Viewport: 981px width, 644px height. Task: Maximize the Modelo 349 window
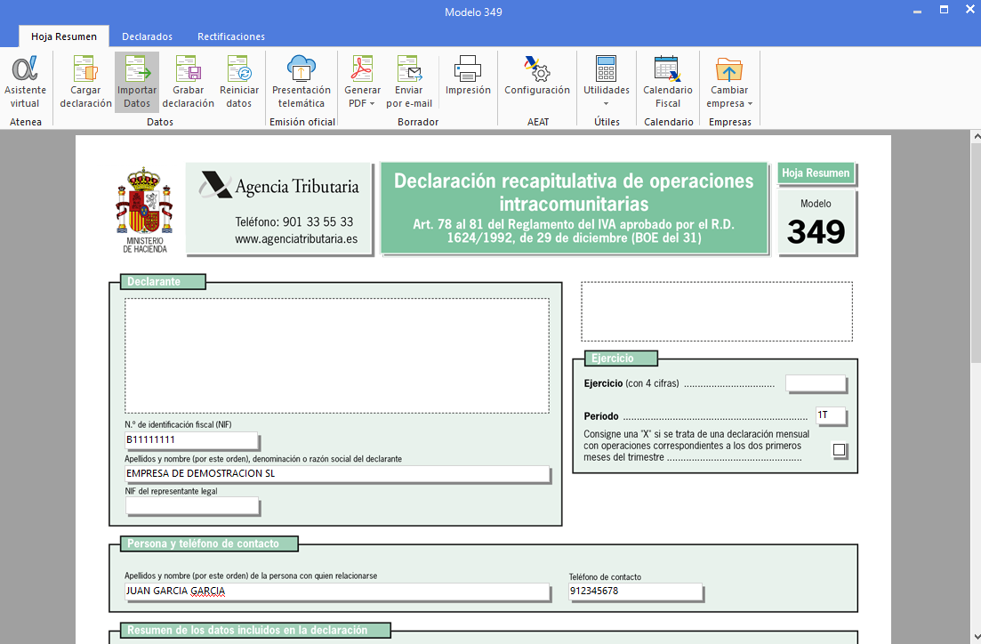click(944, 10)
